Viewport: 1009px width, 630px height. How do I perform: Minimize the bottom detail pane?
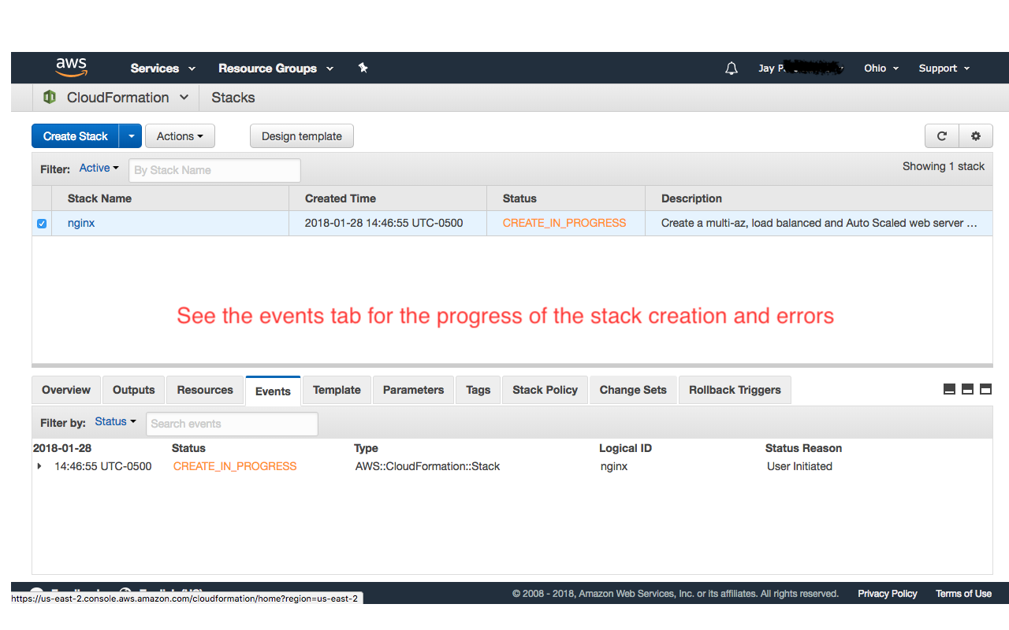(x=950, y=389)
